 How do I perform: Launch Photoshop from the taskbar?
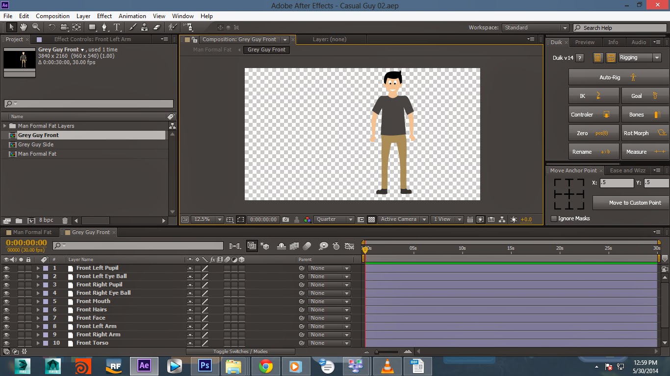point(205,366)
